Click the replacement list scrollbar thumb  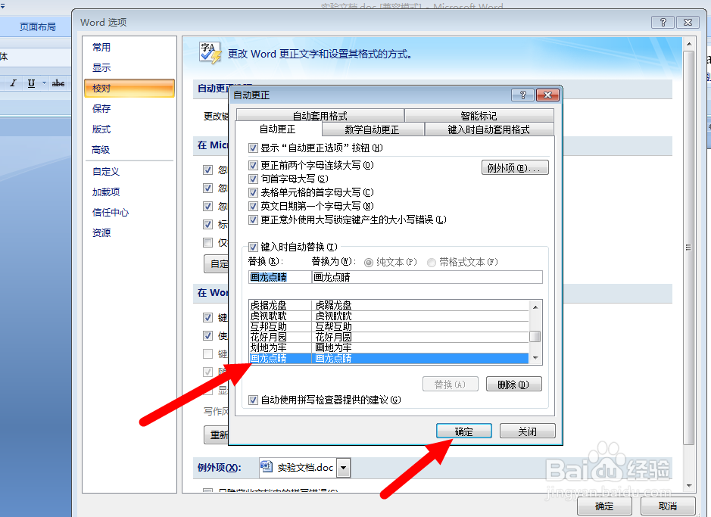(535, 336)
